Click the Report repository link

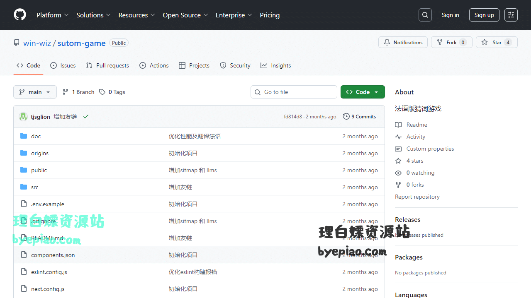click(x=417, y=197)
